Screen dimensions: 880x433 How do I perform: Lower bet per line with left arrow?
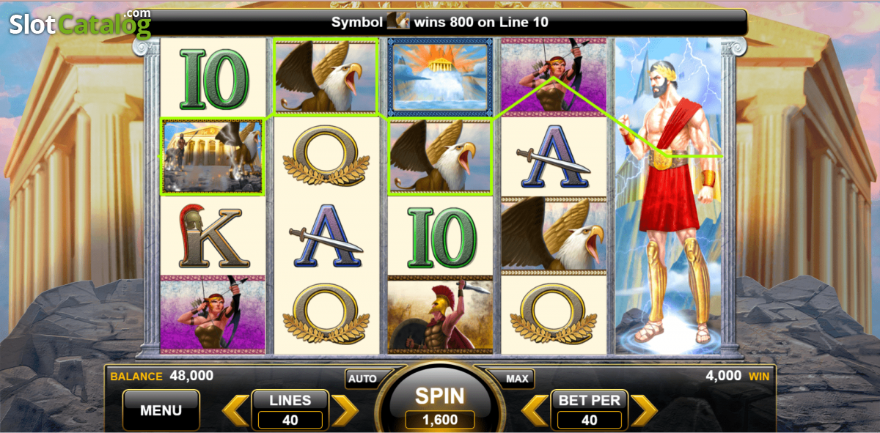click(x=535, y=410)
